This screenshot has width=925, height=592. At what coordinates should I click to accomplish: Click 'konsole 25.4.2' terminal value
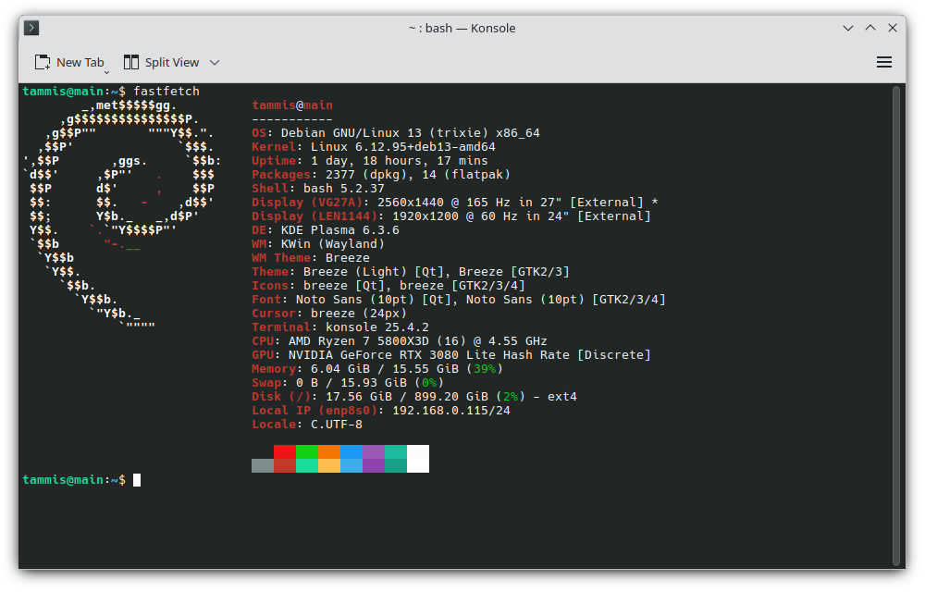377,327
